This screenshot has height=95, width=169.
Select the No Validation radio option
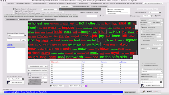[x=29, y=84]
